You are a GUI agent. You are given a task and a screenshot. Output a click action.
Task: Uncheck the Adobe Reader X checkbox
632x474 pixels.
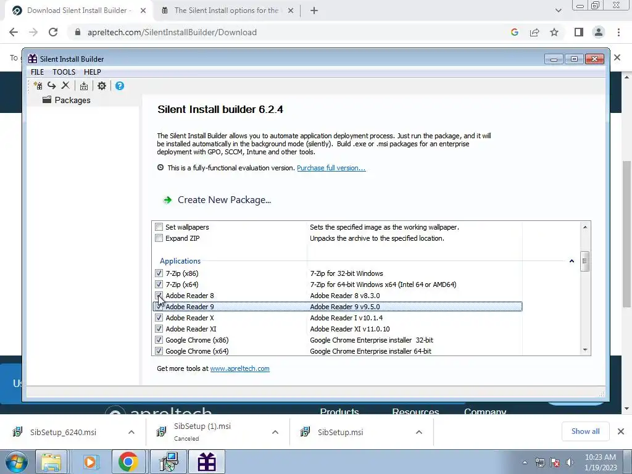159,318
